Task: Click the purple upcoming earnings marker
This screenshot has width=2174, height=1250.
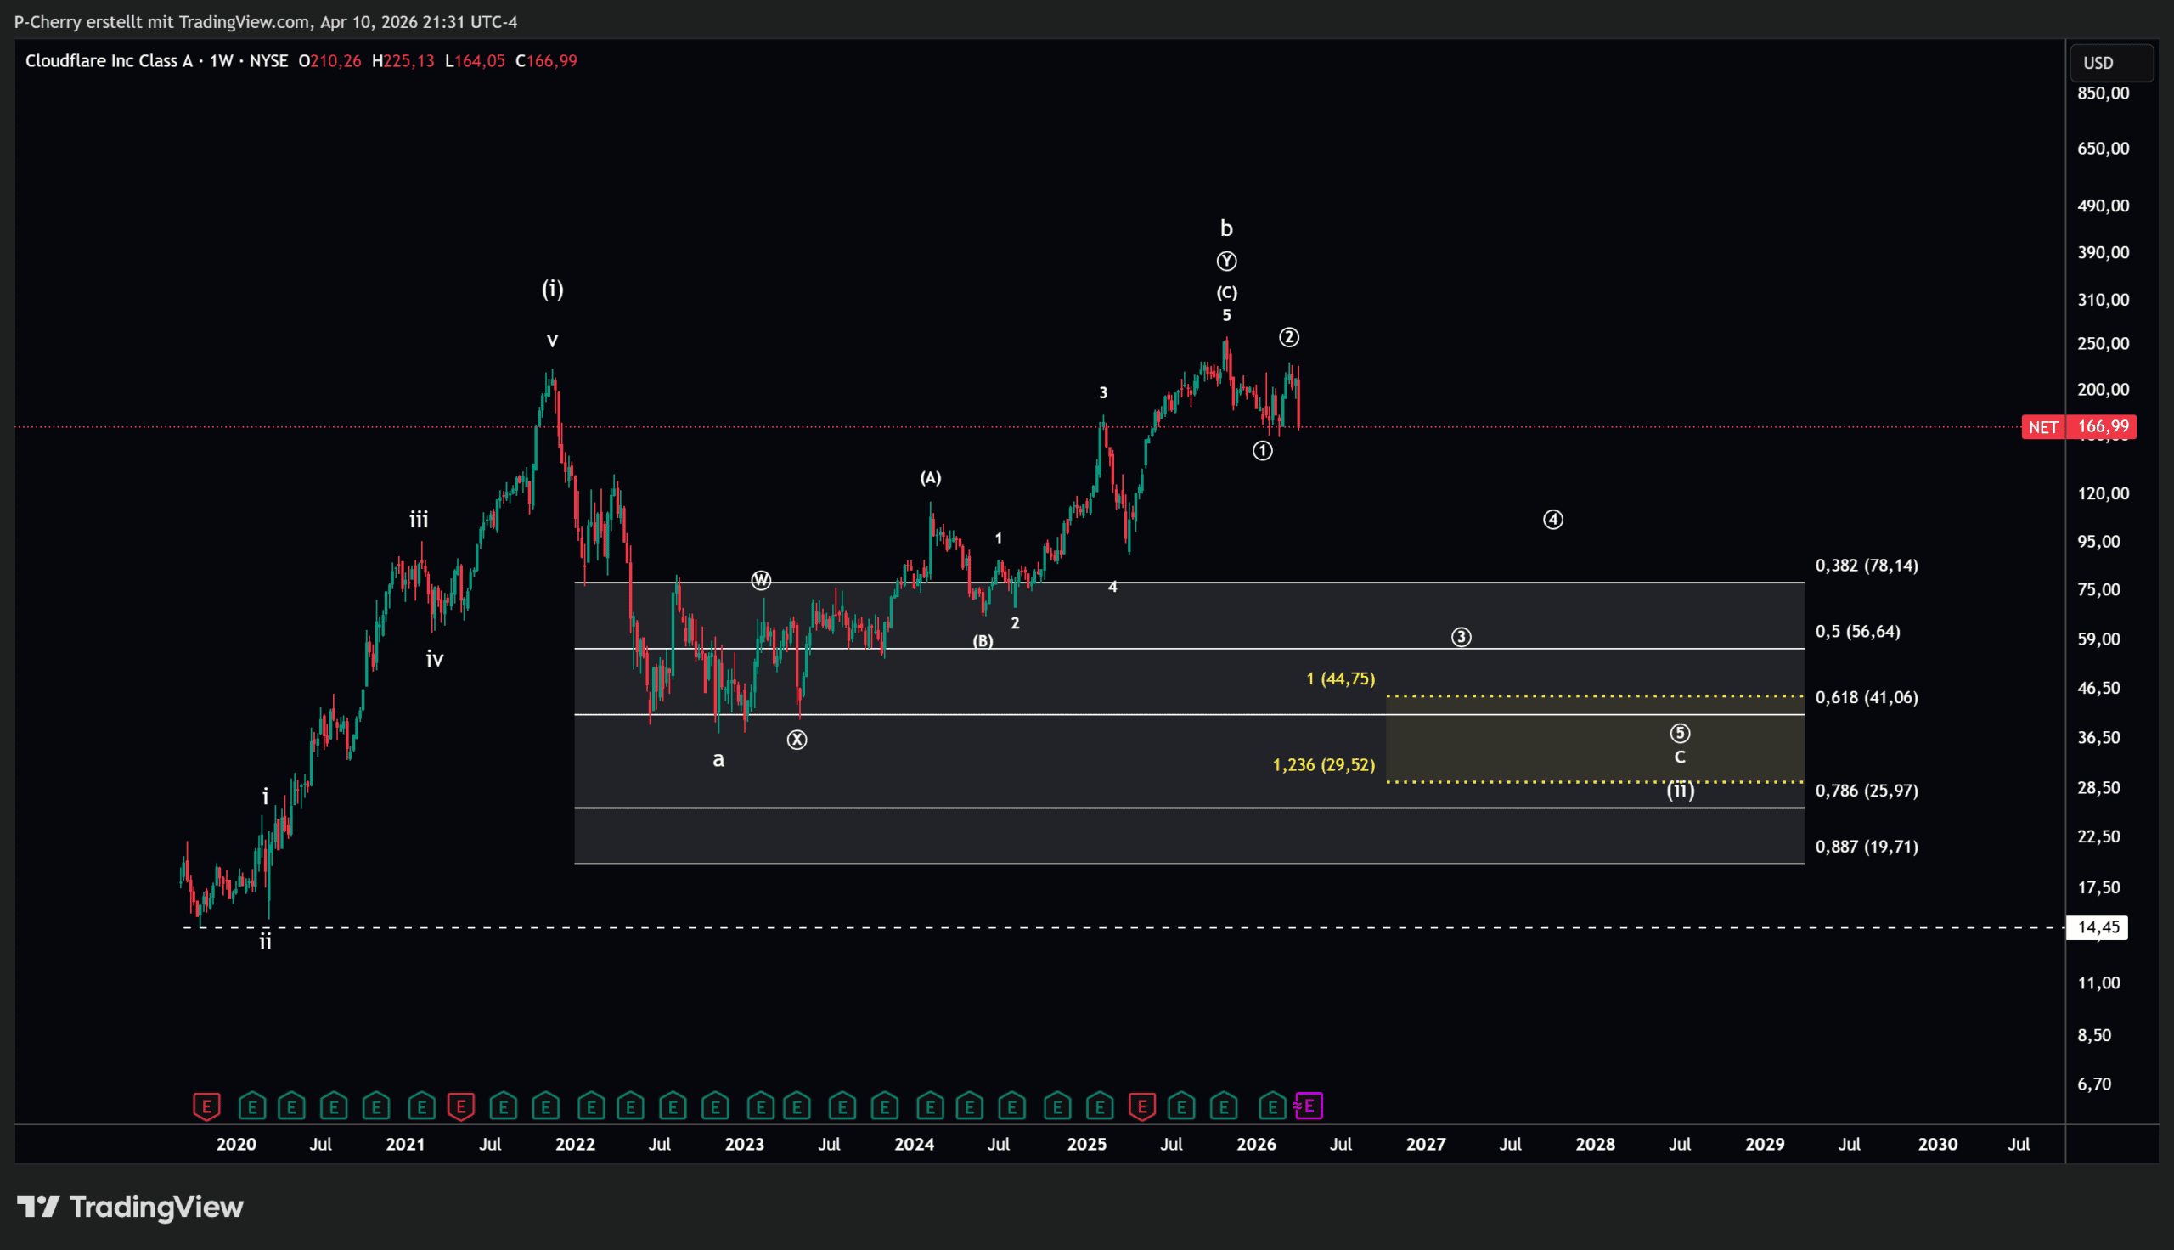Action: [1309, 1106]
